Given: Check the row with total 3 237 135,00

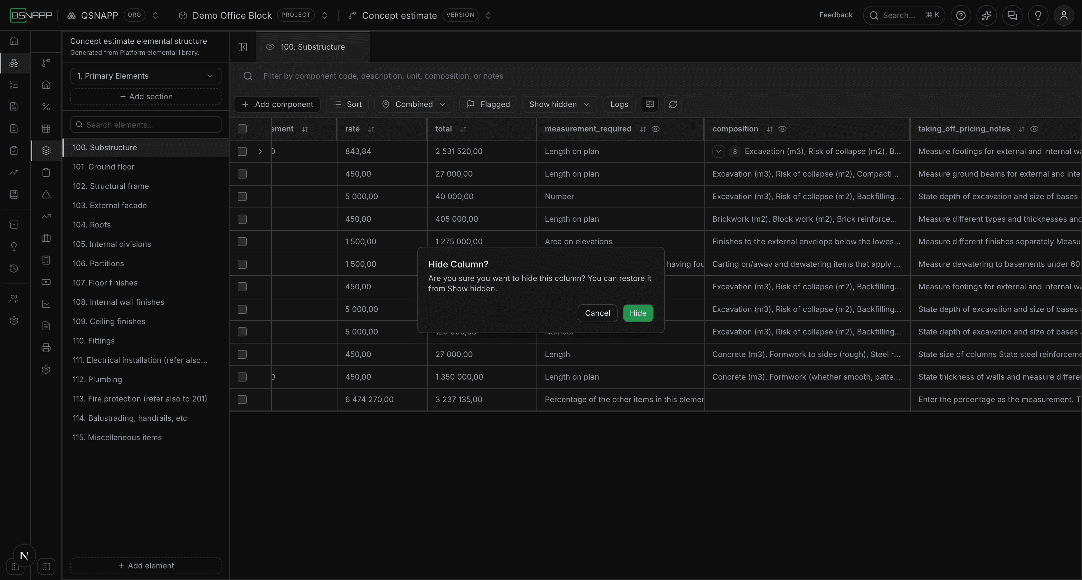Looking at the screenshot, I should [242, 400].
